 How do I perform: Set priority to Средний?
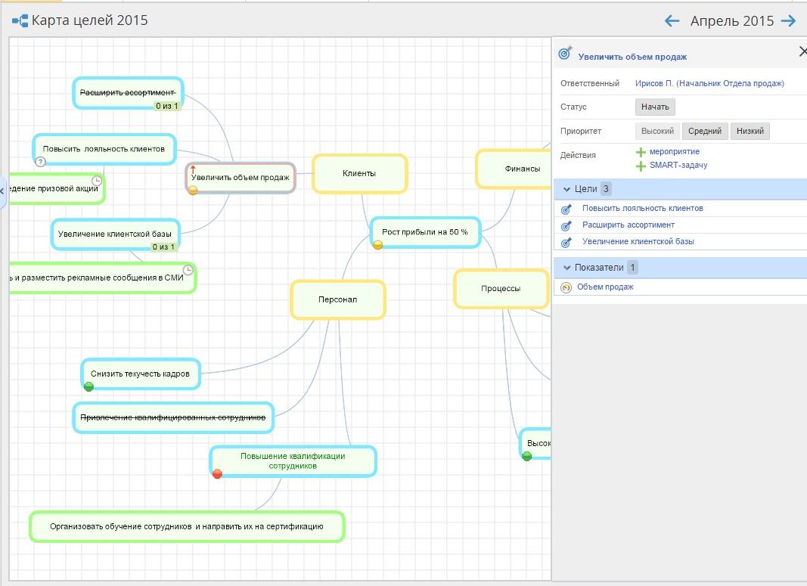(x=704, y=131)
